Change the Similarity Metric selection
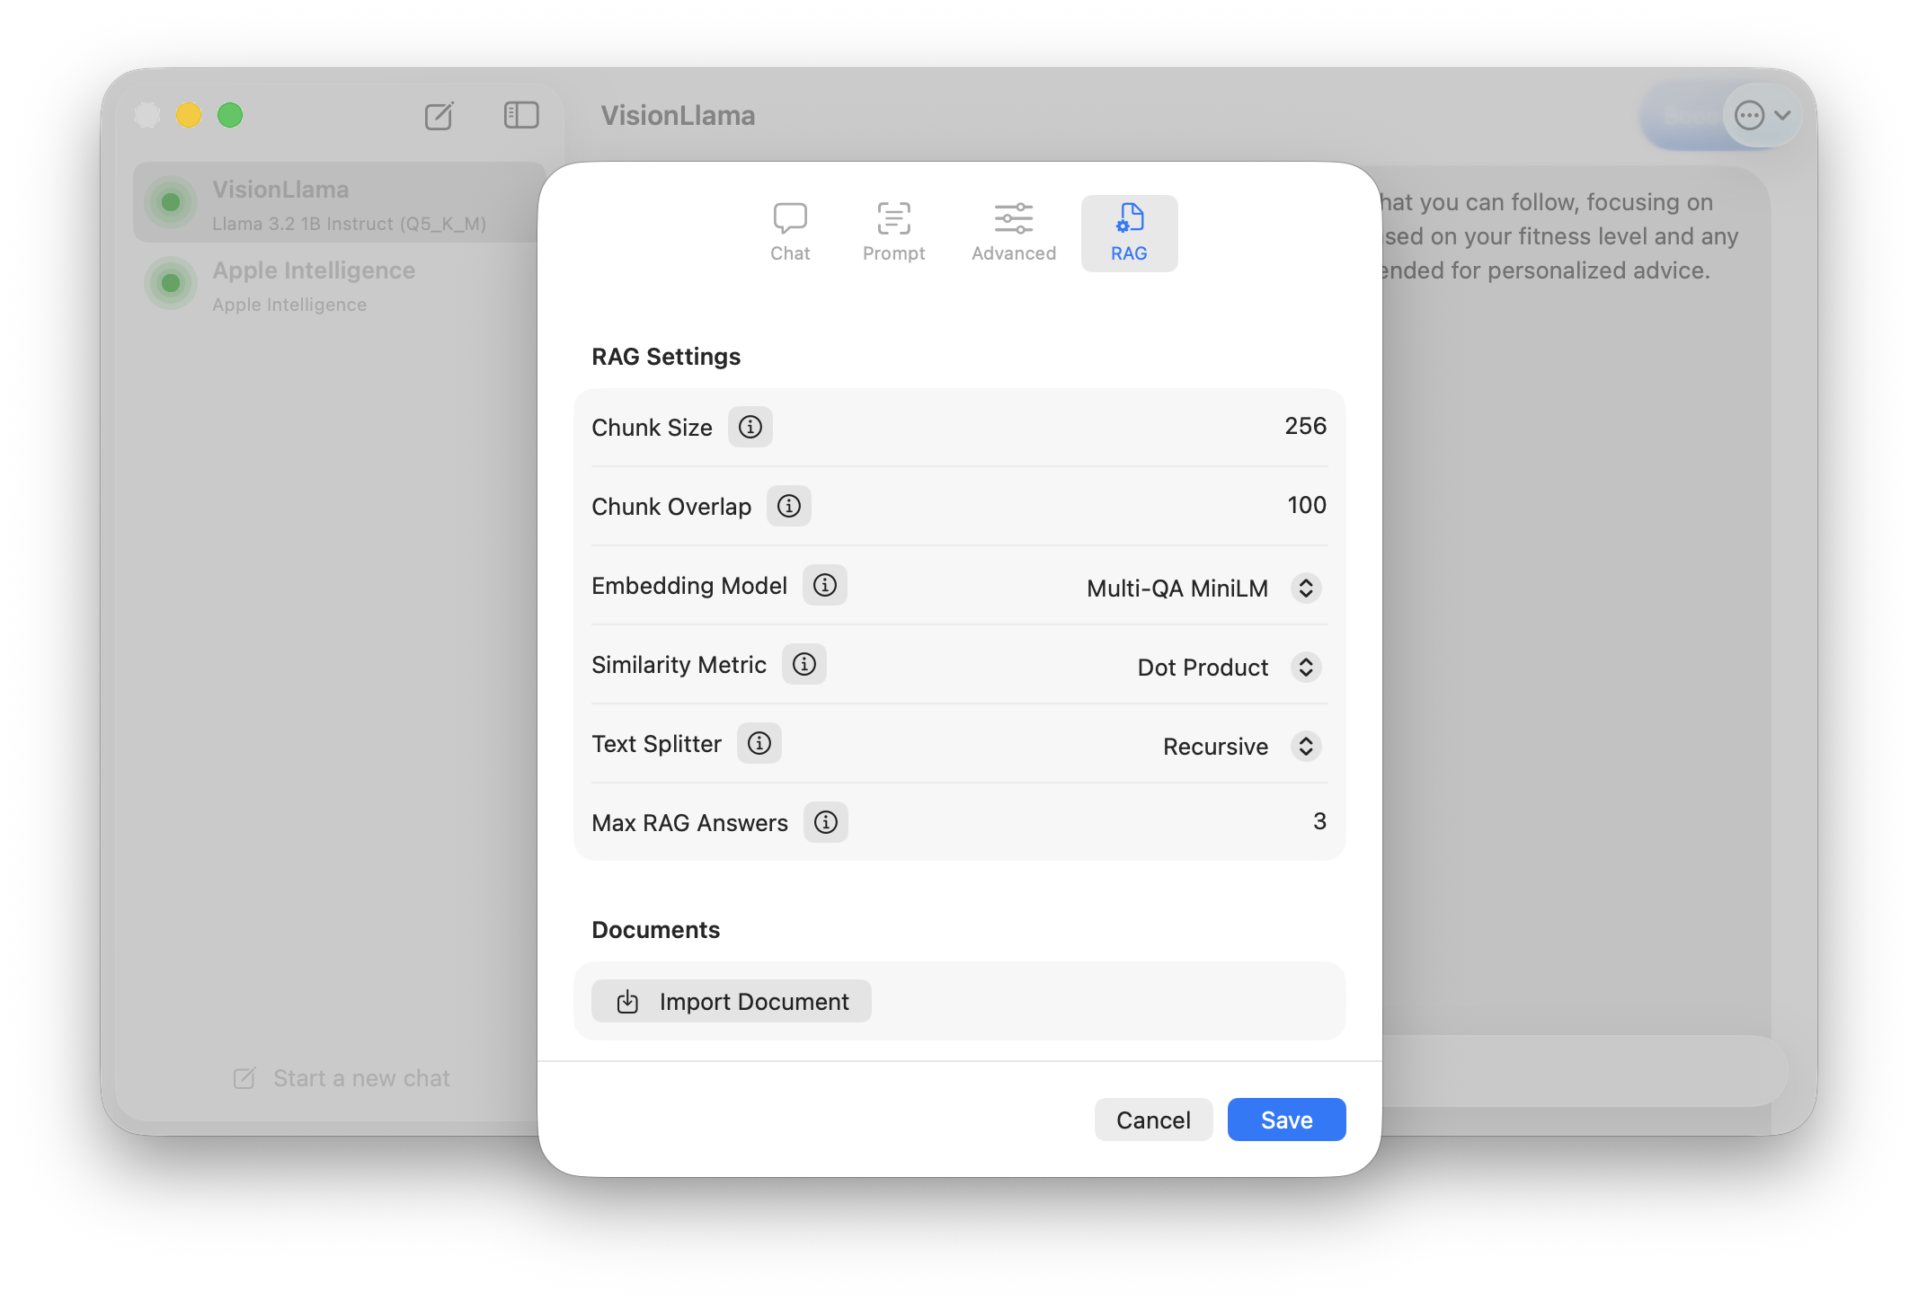This screenshot has height=1310, width=1918. point(1305,667)
